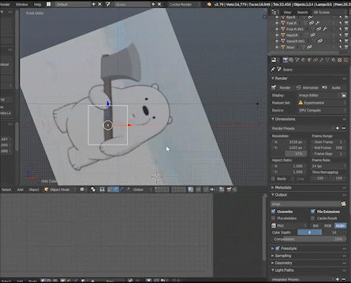Viewport: 351px width, 283px height.
Task: Click viewport shading sphere icon in 3D header
Action: coord(82,189)
